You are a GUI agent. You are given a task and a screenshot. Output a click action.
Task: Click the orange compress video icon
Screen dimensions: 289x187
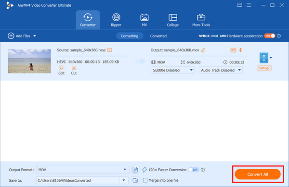tap(240, 50)
